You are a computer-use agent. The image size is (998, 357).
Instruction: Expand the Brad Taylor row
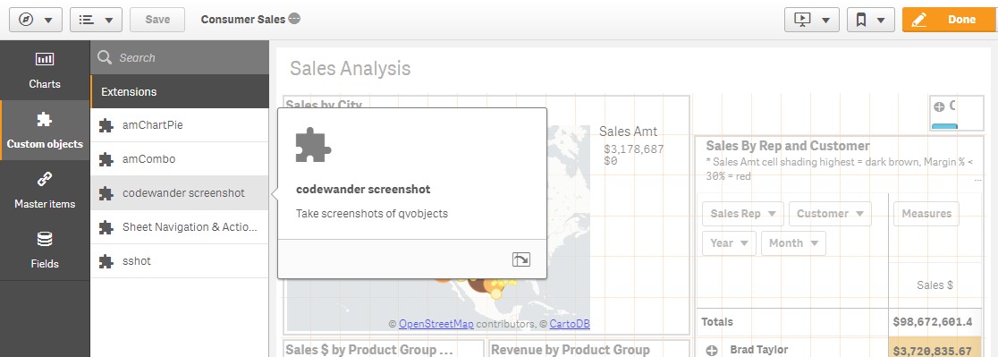click(712, 350)
